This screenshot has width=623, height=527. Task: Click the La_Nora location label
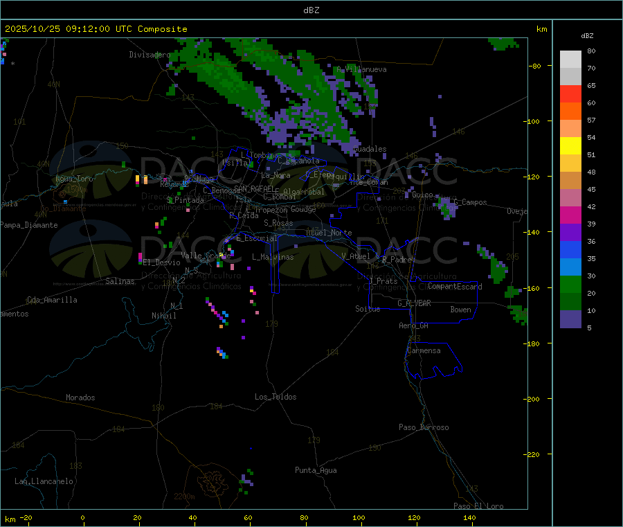pos(276,175)
